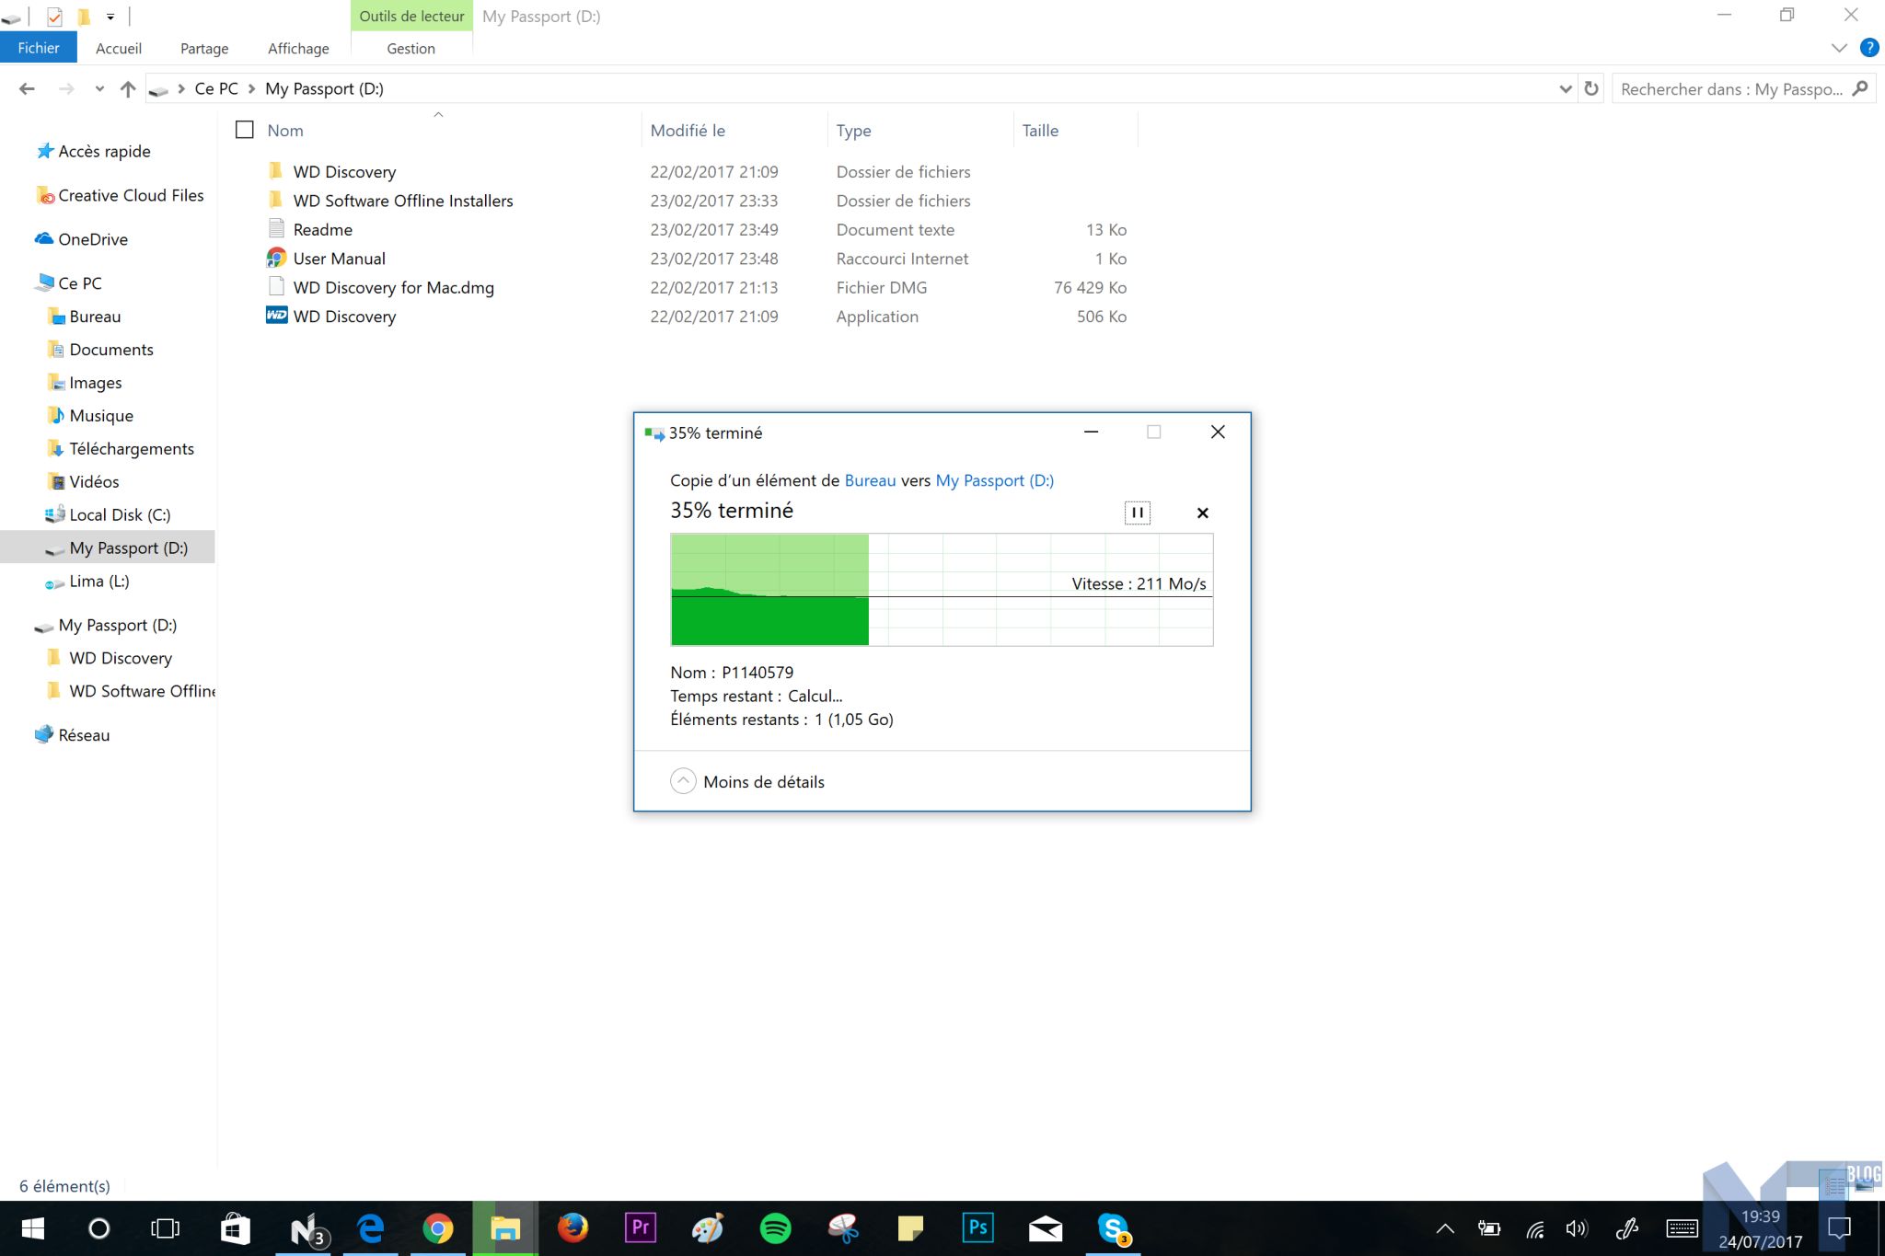Open quick access toolbar customize dropdown
Screen dimensions: 1885x1256
(110, 17)
